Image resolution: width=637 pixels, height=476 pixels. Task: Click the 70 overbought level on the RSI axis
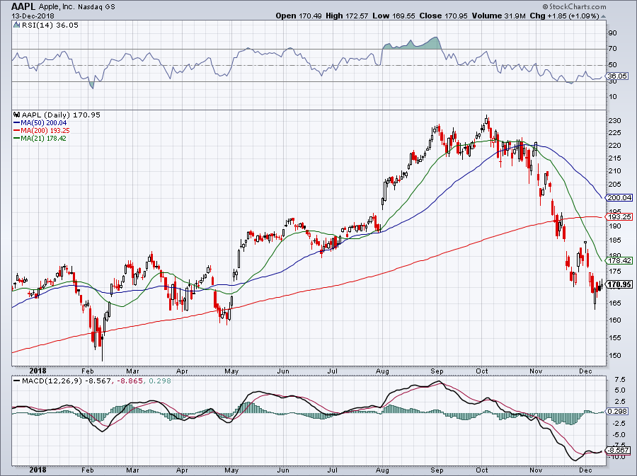[612, 49]
